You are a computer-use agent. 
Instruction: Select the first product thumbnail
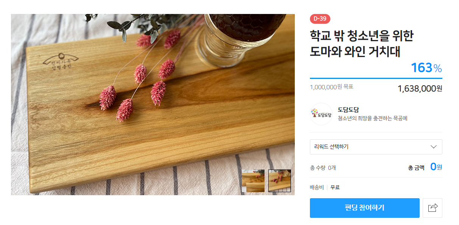[253, 180]
